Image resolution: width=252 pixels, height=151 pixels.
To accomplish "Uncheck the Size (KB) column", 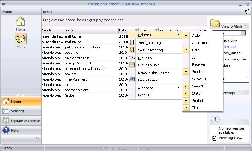I will point(202,86).
